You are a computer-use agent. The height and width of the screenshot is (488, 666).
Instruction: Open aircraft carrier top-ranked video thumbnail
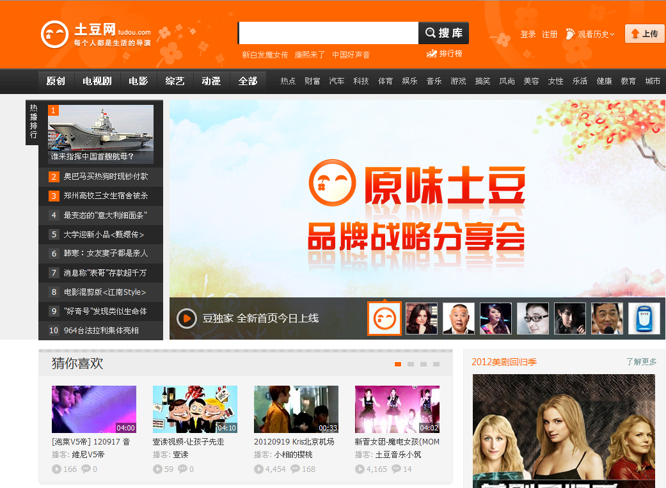[x=100, y=134]
